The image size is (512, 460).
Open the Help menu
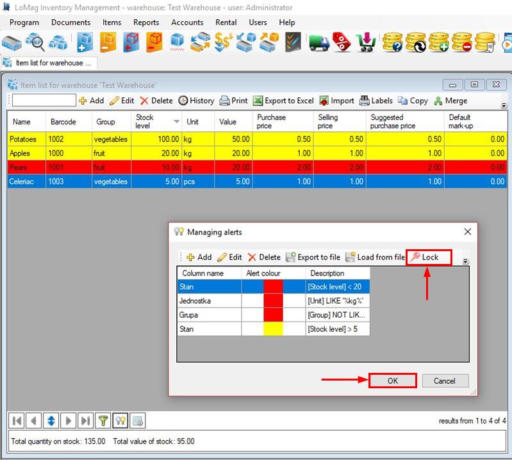pos(286,22)
